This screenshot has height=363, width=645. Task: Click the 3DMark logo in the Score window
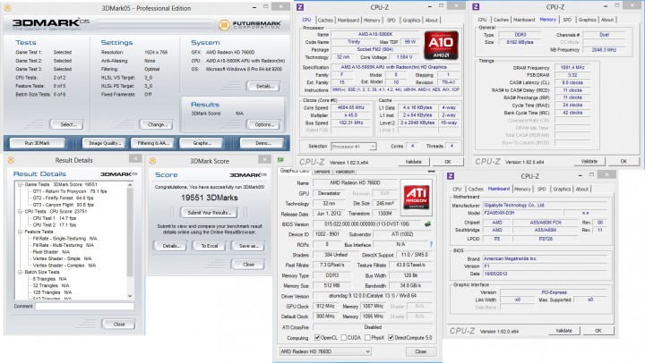click(247, 175)
